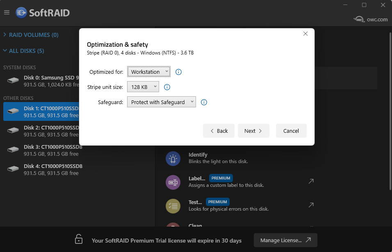The width and height of the screenshot is (392, 252).
Task: Click the PREMIUM badge next to Test
Action: (x=217, y=202)
